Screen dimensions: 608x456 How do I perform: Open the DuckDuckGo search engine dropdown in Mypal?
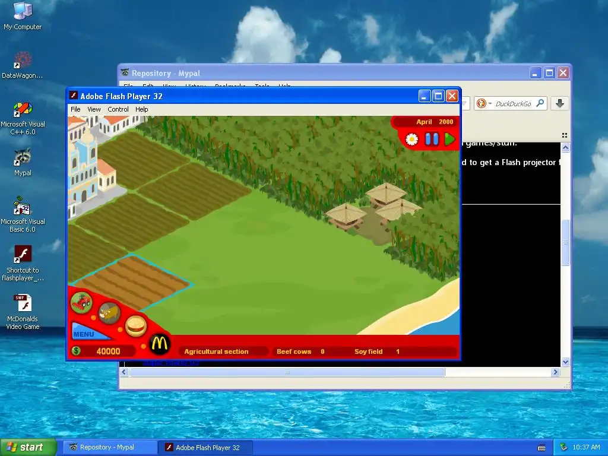point(490,103)
